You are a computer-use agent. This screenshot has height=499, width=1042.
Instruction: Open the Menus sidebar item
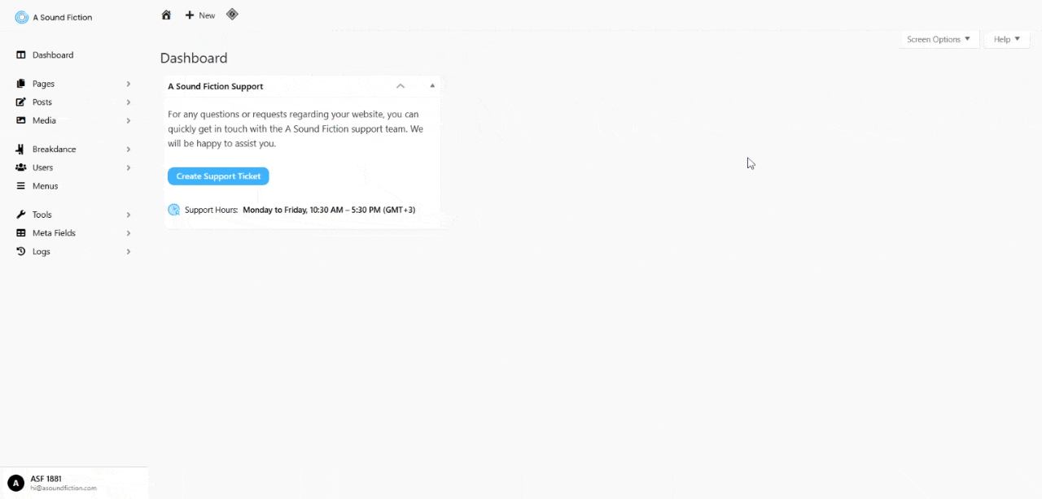click(x=45, y=186)
